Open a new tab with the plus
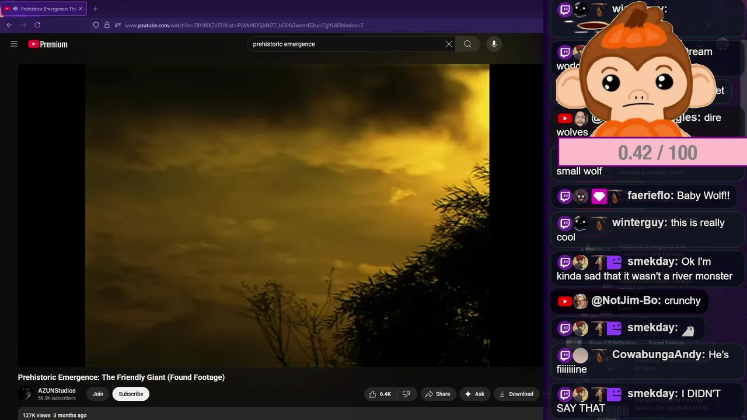 click(x=95, y=9)
